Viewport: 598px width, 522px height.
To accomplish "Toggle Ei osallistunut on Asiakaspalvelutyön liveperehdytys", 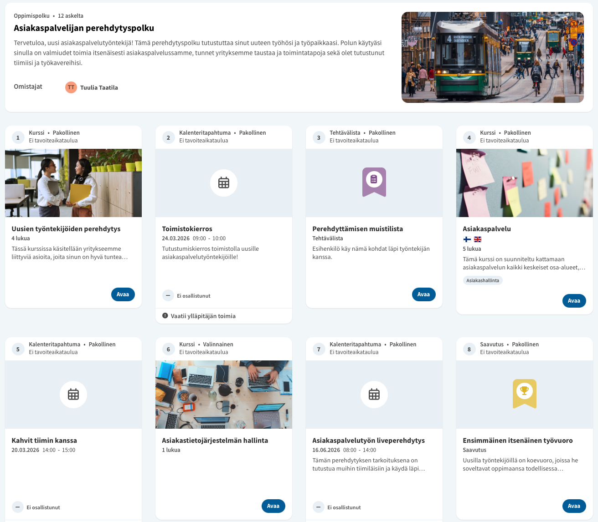I will click(x=319, y=507).
